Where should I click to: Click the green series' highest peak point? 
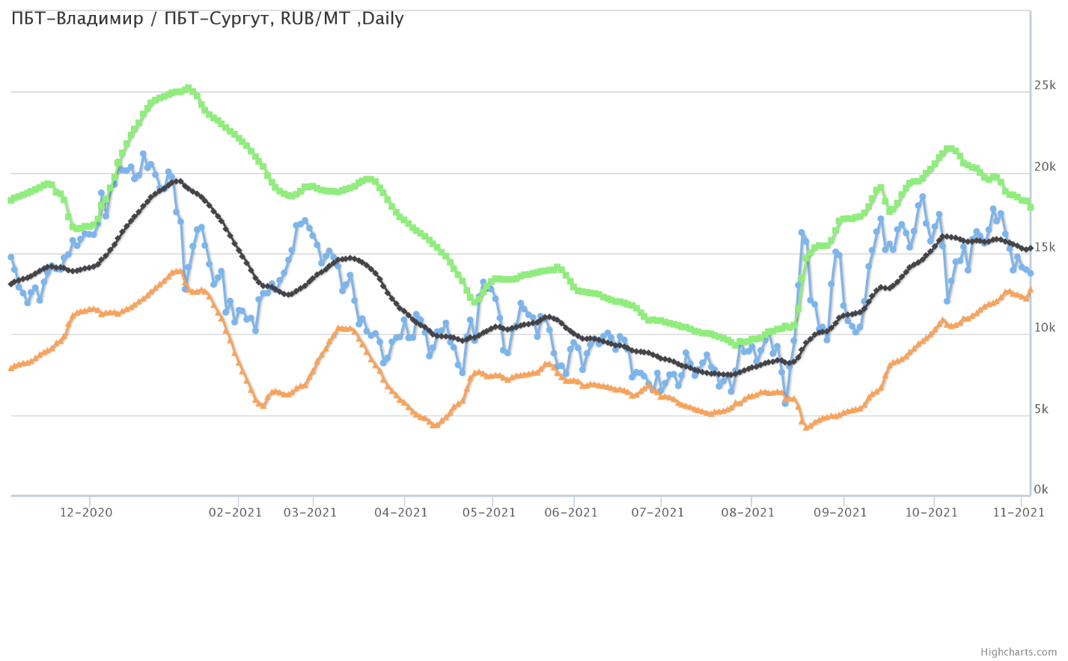188,88
